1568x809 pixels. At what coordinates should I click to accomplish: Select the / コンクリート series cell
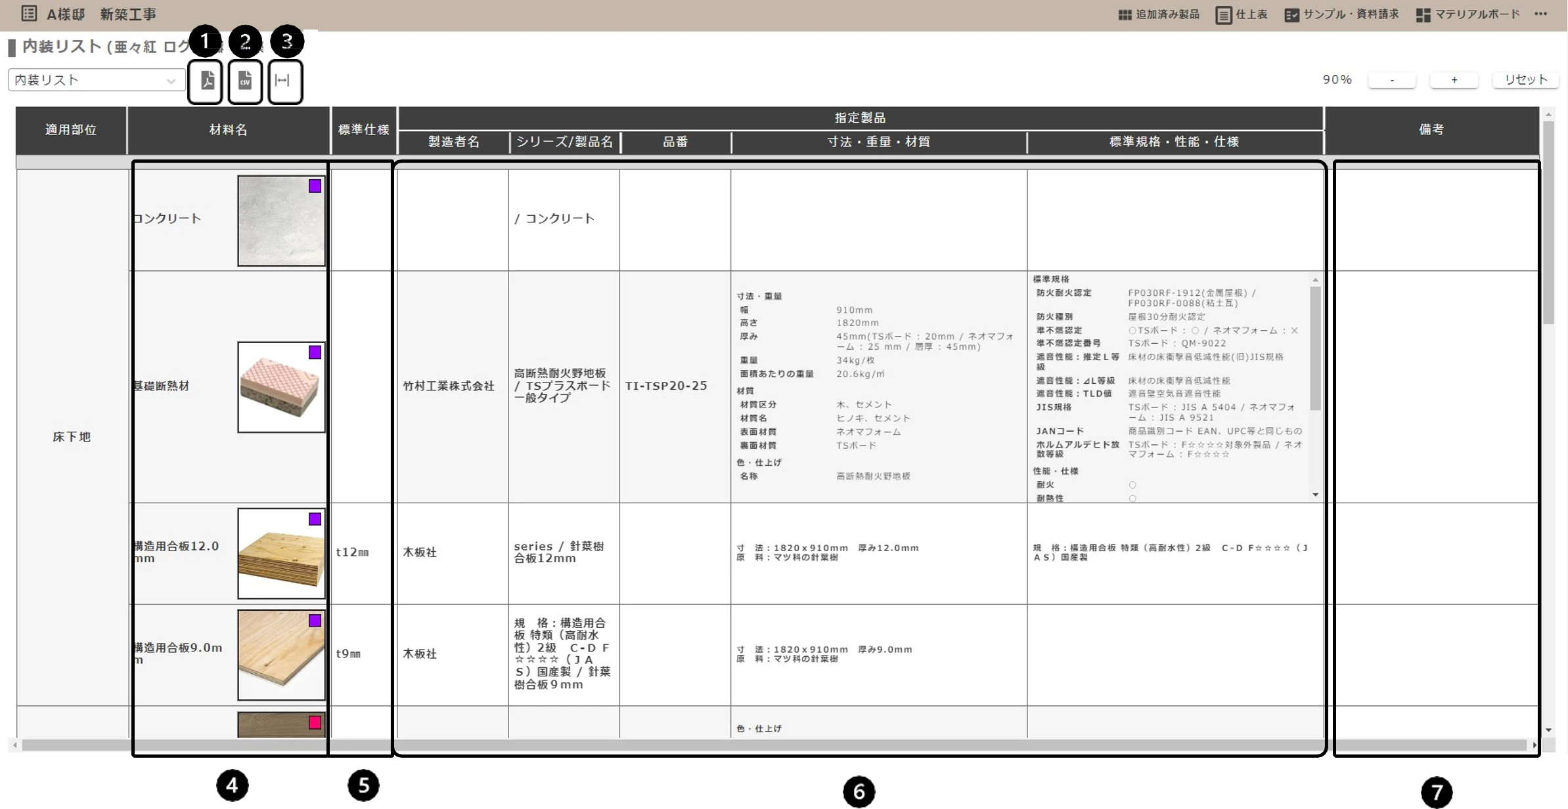click(x=564, y=219)
